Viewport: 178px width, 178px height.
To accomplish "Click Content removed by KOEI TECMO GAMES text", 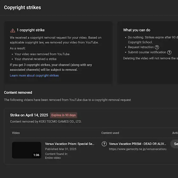I will tap(46, 121).
